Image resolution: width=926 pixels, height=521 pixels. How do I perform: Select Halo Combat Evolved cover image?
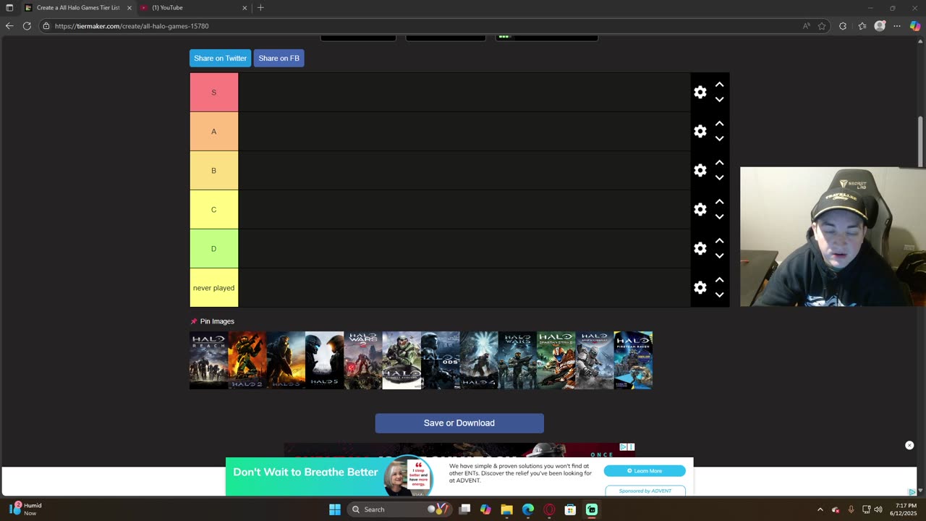402,360
